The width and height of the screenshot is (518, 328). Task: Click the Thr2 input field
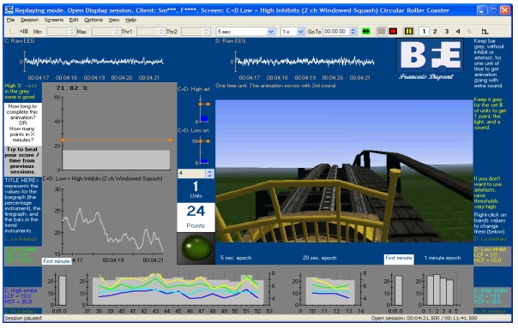pos(193,32)
